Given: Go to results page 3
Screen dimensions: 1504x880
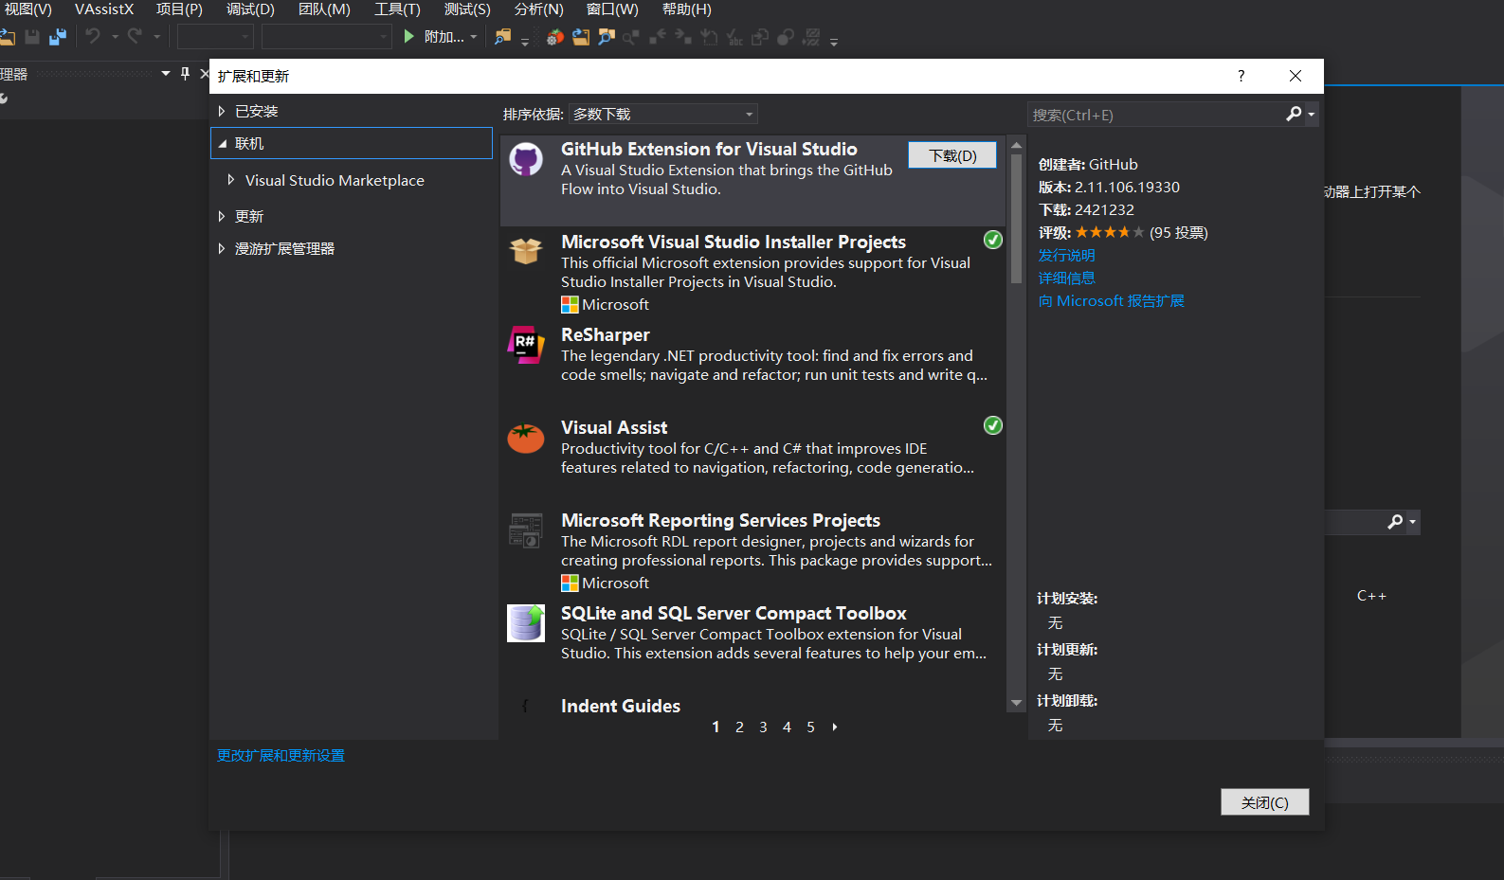Looking at the screenshot, I should click(763, 727).
